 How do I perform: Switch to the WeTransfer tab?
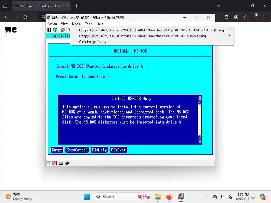tap(42, 6)
